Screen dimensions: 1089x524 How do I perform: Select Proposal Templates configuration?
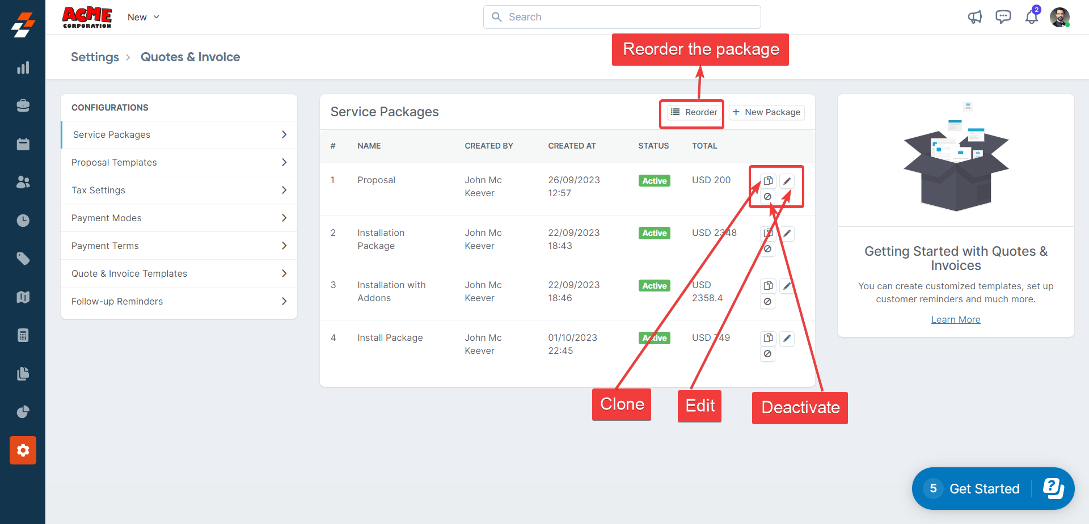click(x=114, y=162)
